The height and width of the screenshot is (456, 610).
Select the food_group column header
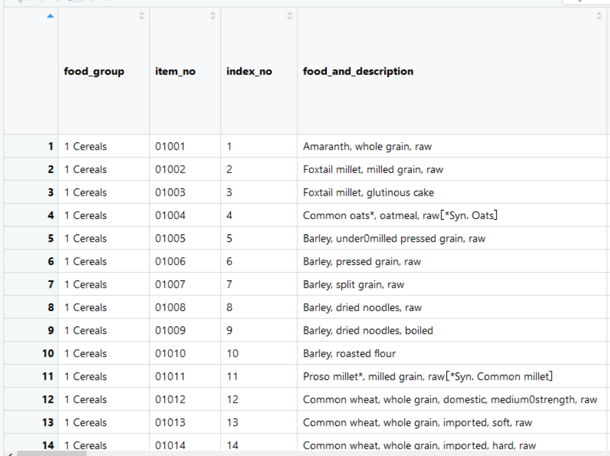coord(94,71)
